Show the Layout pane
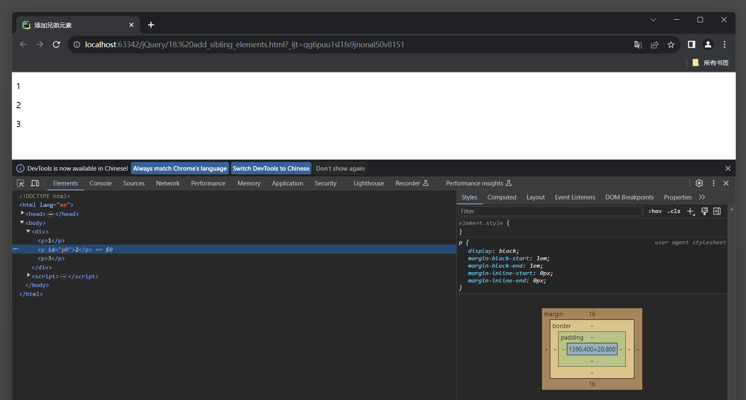The width and height of the screenshot is (746, 400). pos(536,197)
